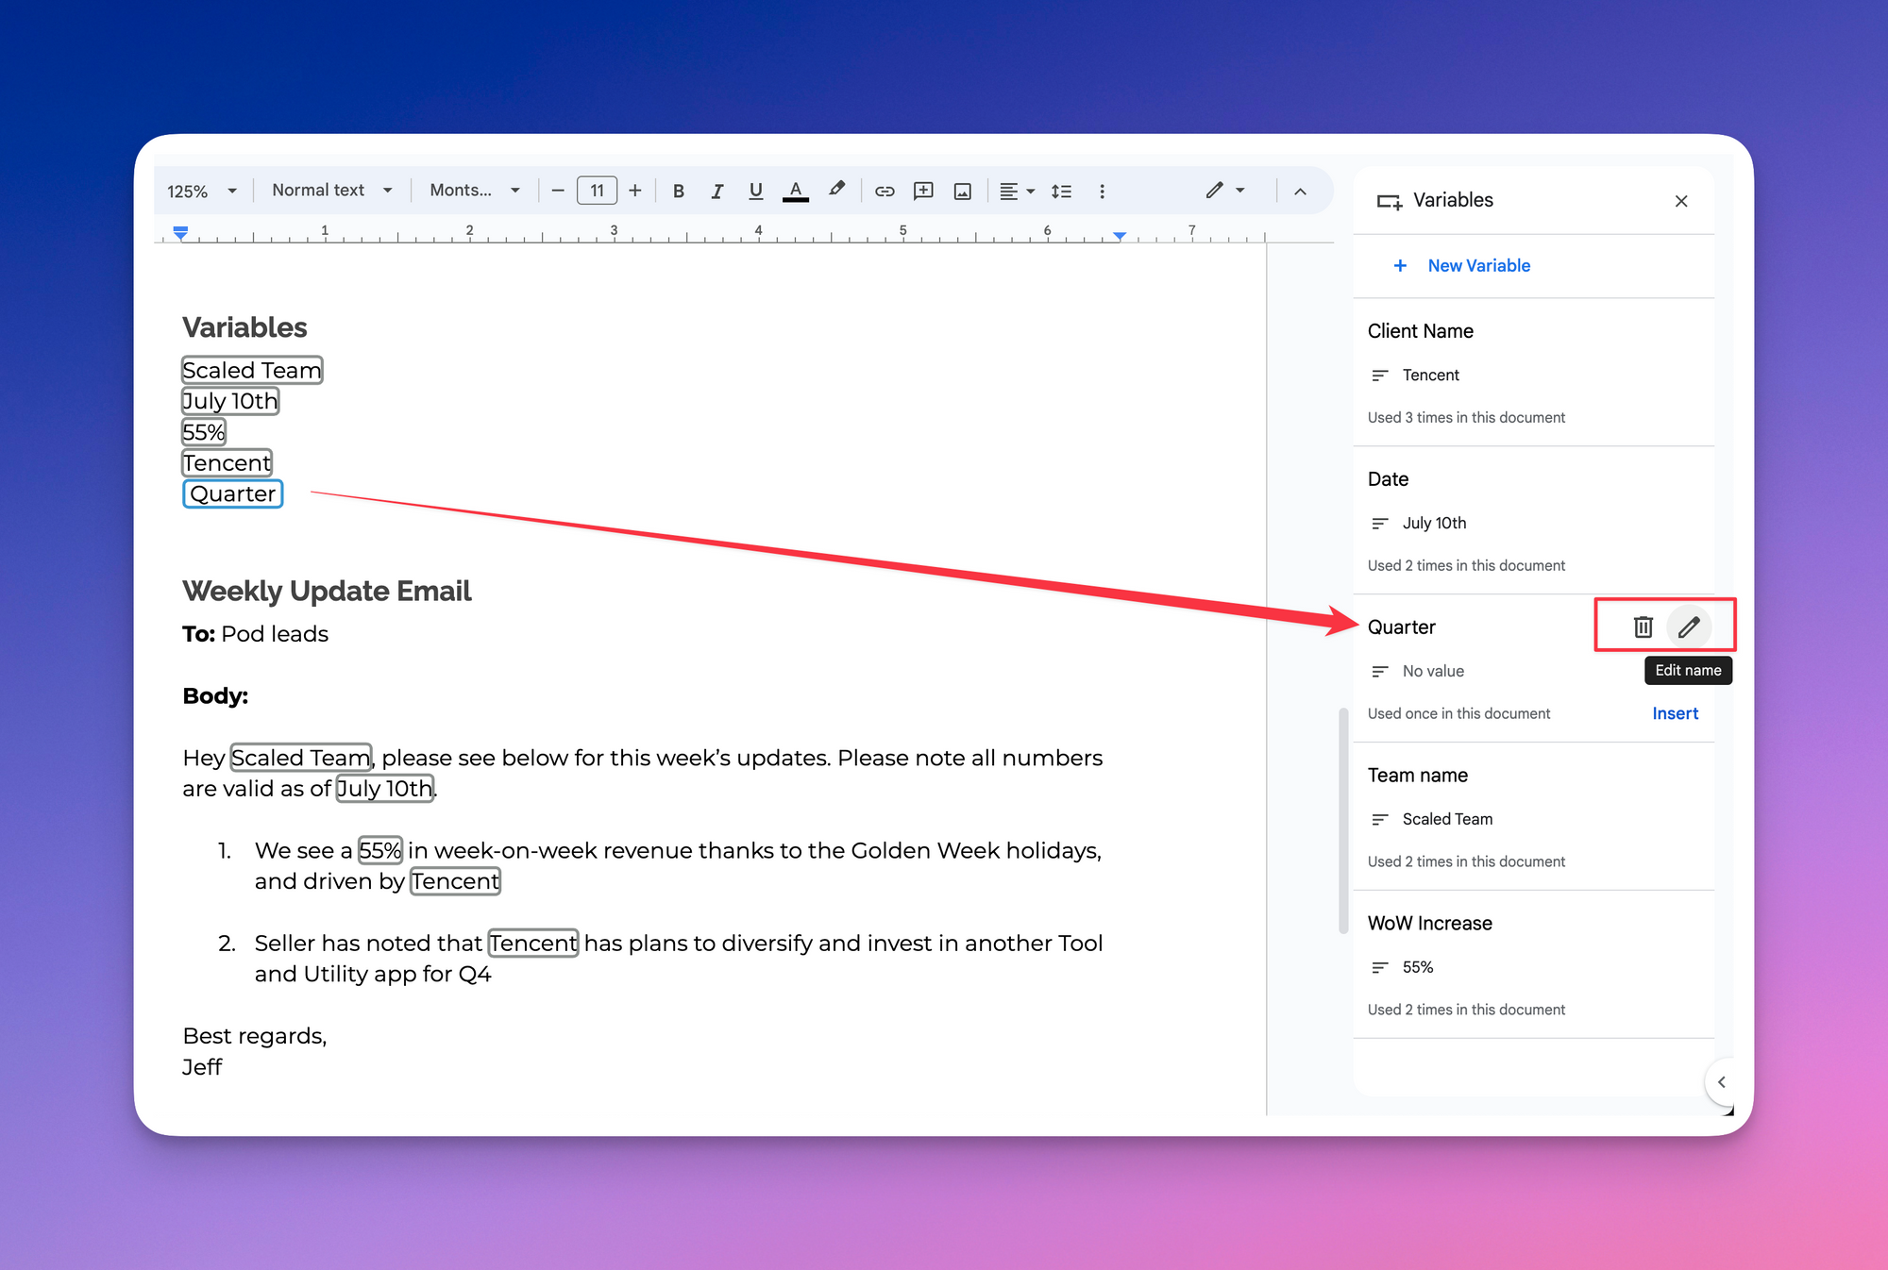Image resolution: width=1888 pixels, height=1270 pixels.
Task: Open more toolbar options
Action: (1102, 192)
